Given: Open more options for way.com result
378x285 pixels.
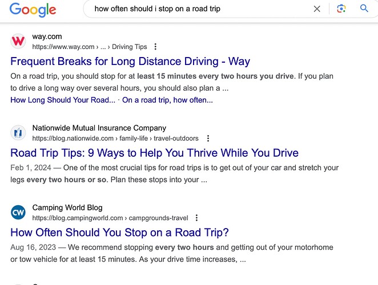Looking at the screenshot, I should tap(156, 47).
